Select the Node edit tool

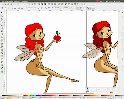(x=2, y=16)
